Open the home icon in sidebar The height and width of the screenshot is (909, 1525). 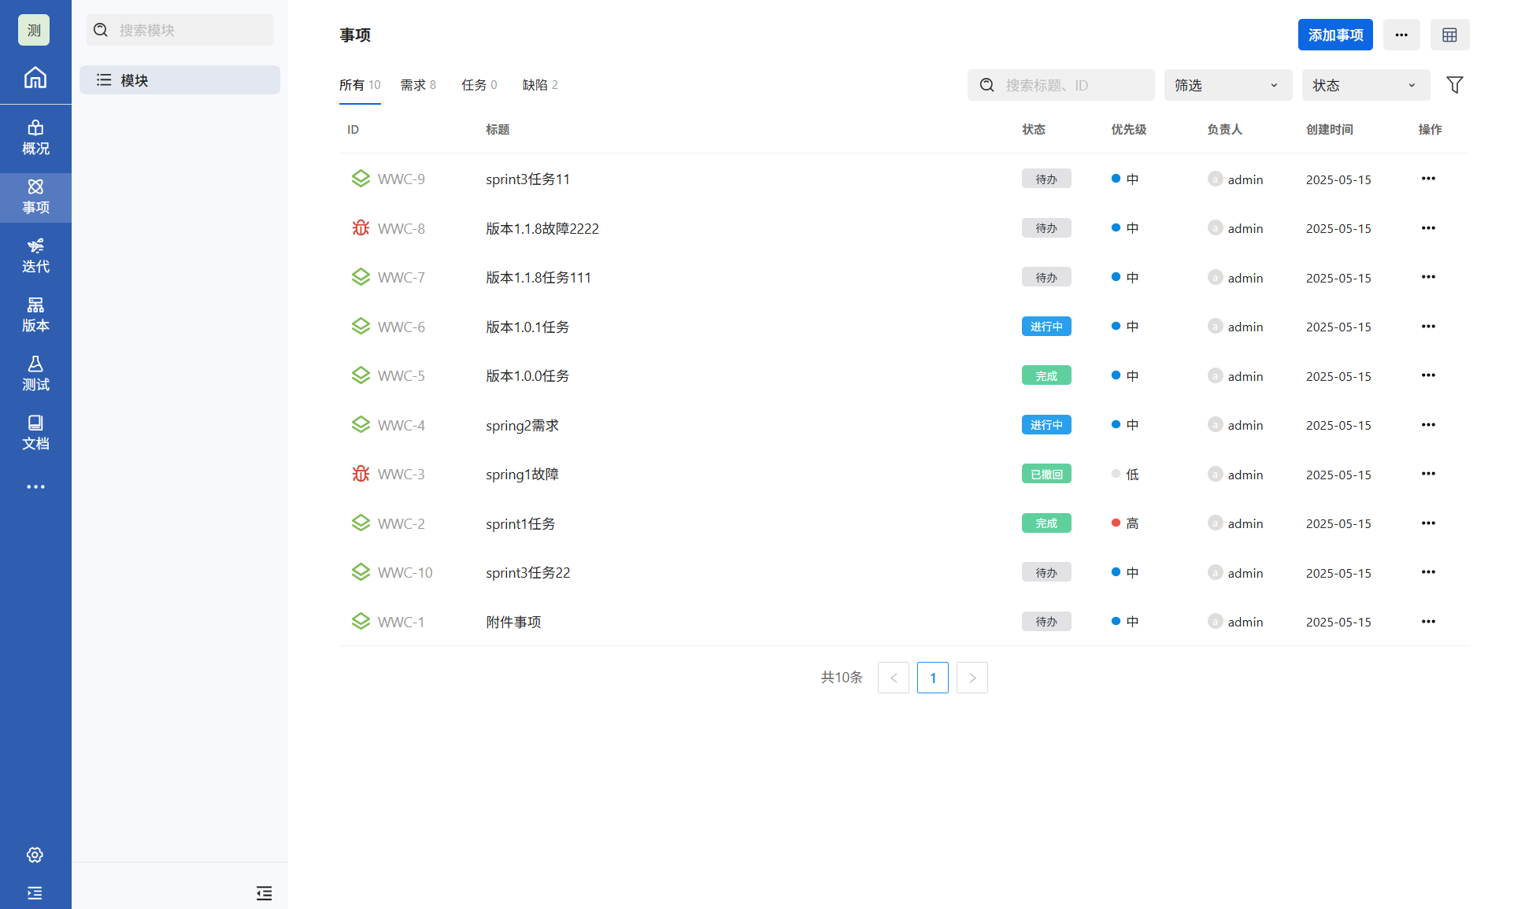(x=35, y=77)
